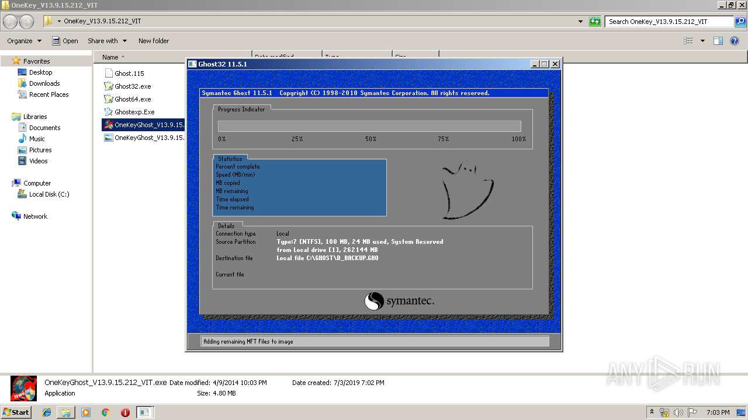Select the Ghostexp.Exe file
Screen dimensions: 748x420
tap(134, 112)
